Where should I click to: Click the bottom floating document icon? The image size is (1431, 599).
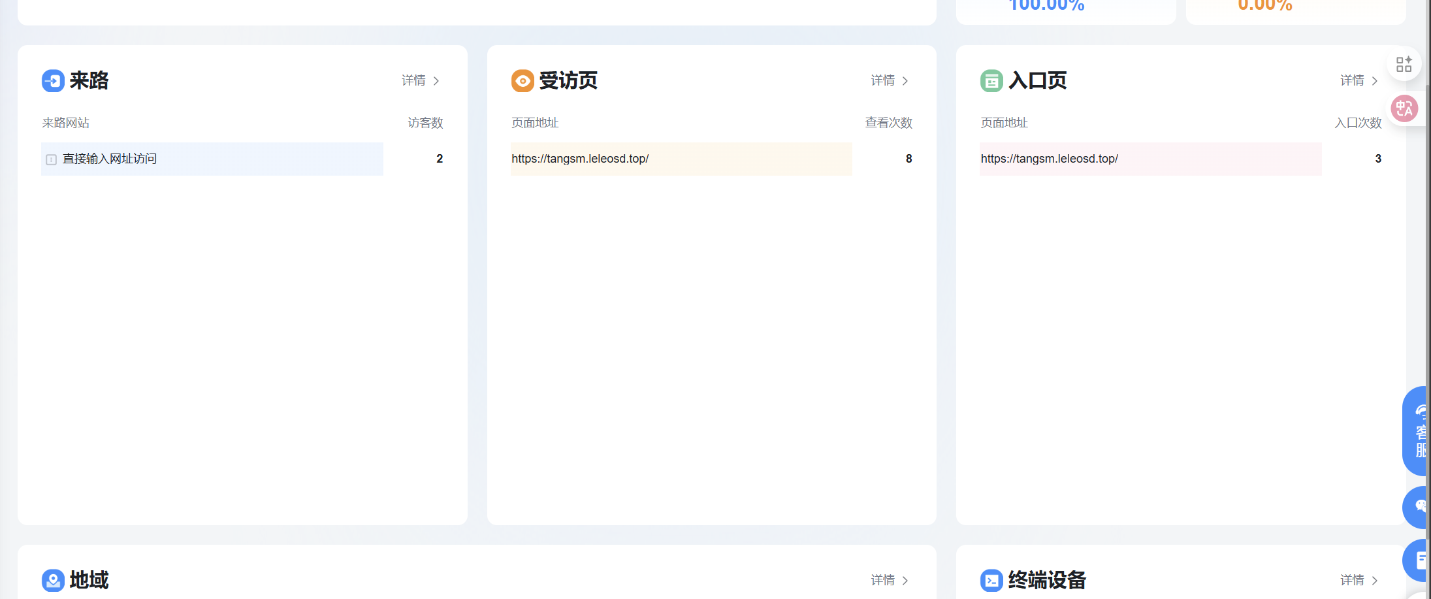1421,560
